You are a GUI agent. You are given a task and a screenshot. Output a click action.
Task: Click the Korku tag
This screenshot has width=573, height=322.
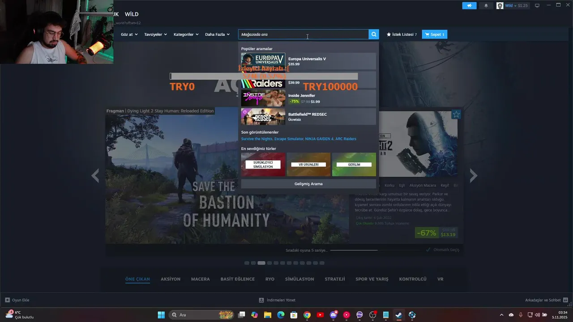coord(389,185)
